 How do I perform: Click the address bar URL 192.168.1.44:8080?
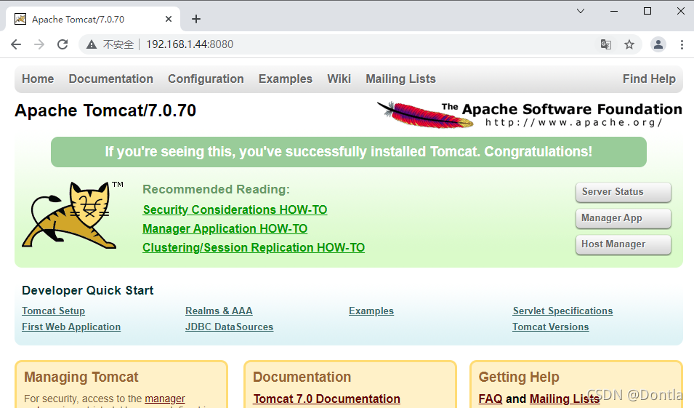click(190, 44)
